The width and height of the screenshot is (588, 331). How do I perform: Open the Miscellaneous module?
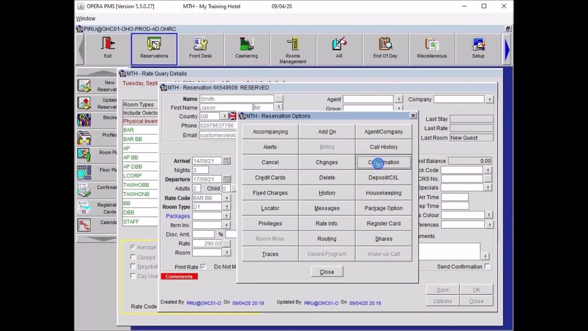(x=432, y=48)
